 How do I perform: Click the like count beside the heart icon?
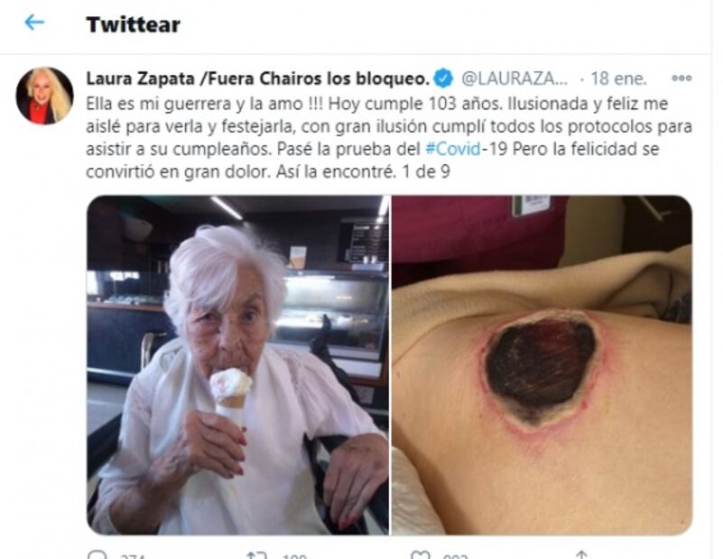coord(456,555)
